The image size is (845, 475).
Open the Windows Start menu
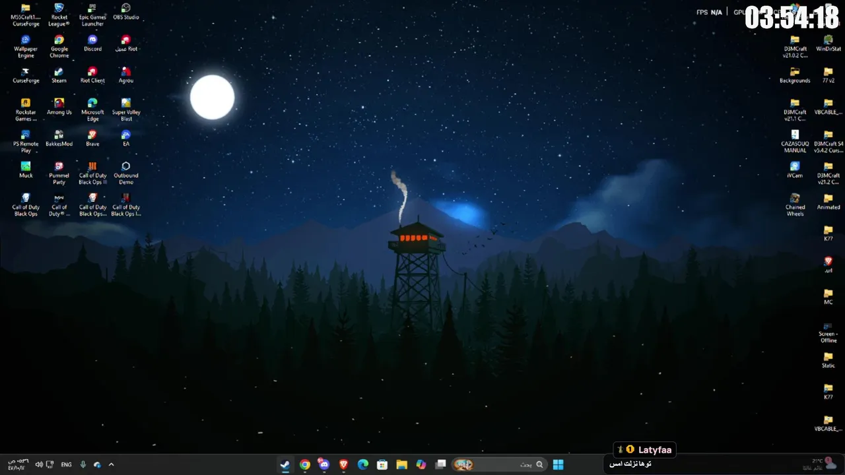coord(558,464)
